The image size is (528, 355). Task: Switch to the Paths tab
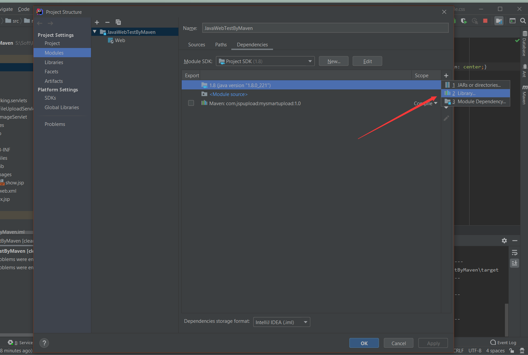221,45
